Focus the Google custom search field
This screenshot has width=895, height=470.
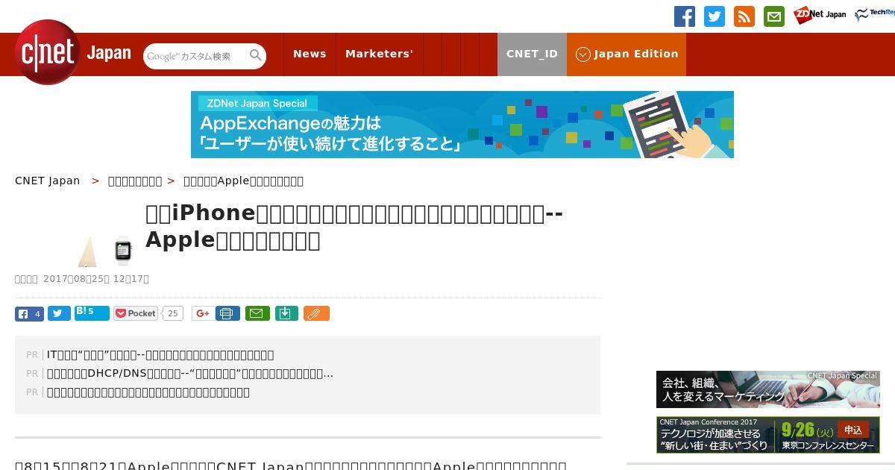tap(195, 56)
